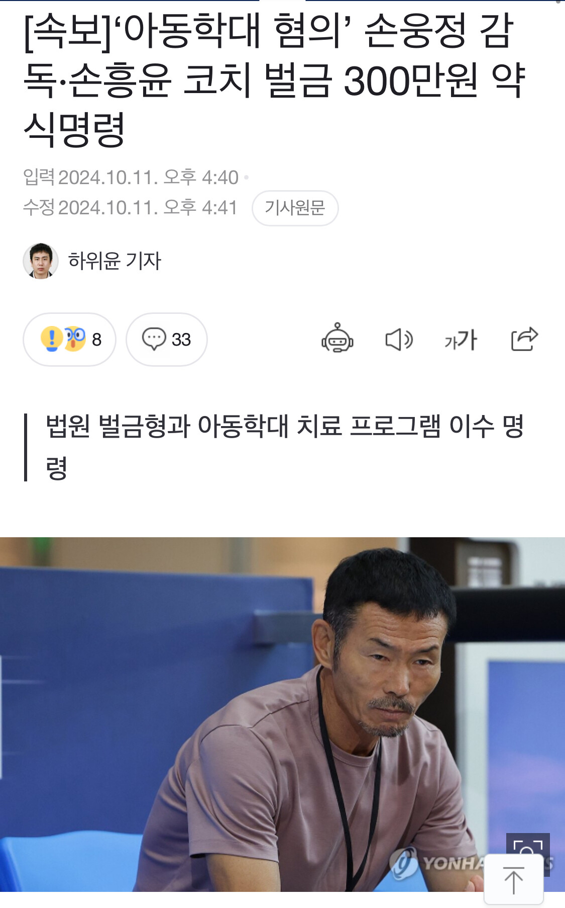This screenshot has height=908, width=565.
Task: Select the headline starting with [속보]
Action: 274,80
